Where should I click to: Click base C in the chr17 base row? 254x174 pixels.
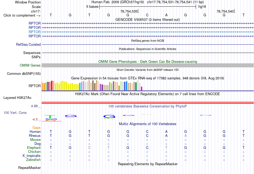[147, 15]
